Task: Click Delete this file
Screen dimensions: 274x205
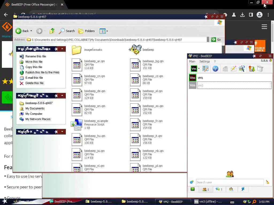Action: pos(35,83)
